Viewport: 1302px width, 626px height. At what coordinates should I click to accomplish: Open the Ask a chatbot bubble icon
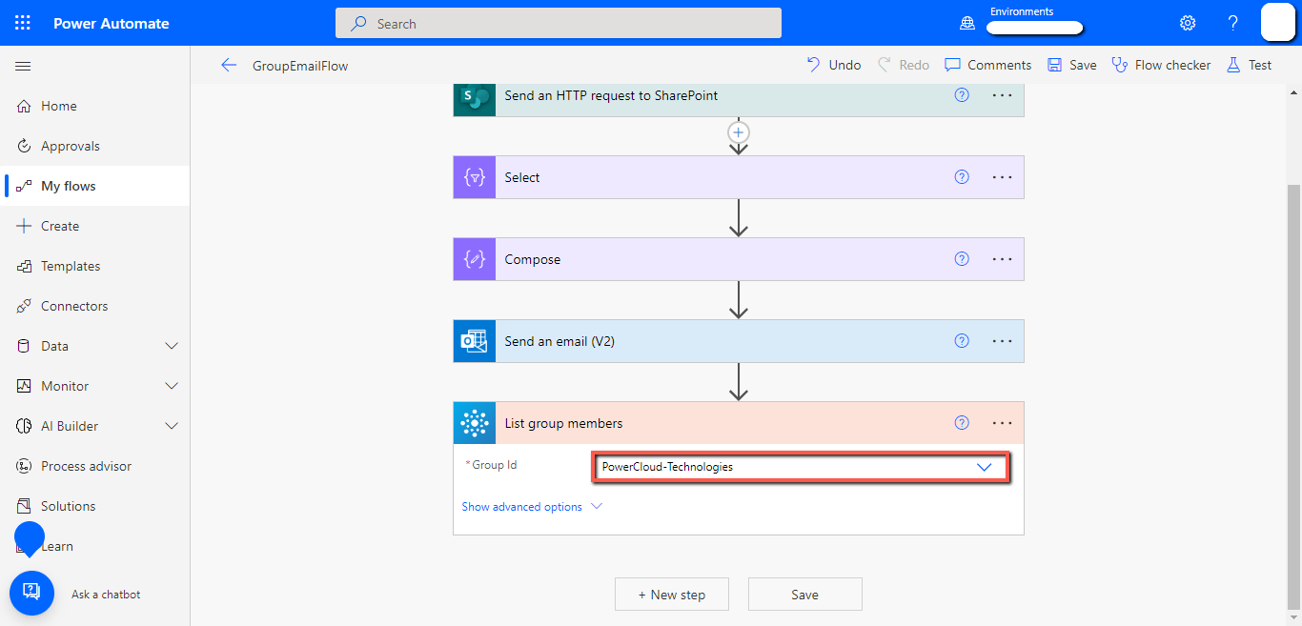[x=31, y=593]
